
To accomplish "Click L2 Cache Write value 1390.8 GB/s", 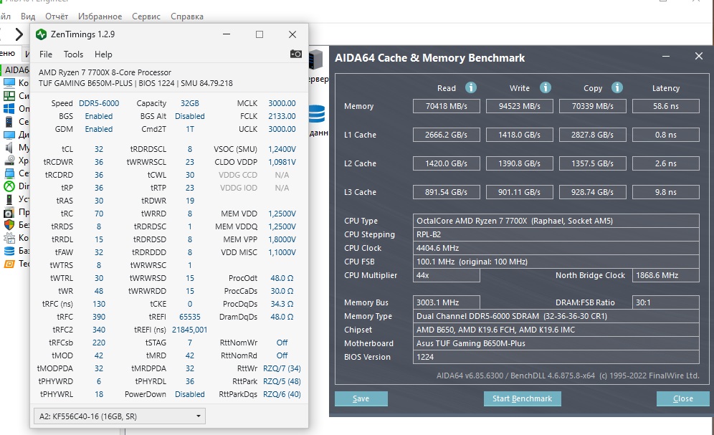I will [x=520, y=163].
